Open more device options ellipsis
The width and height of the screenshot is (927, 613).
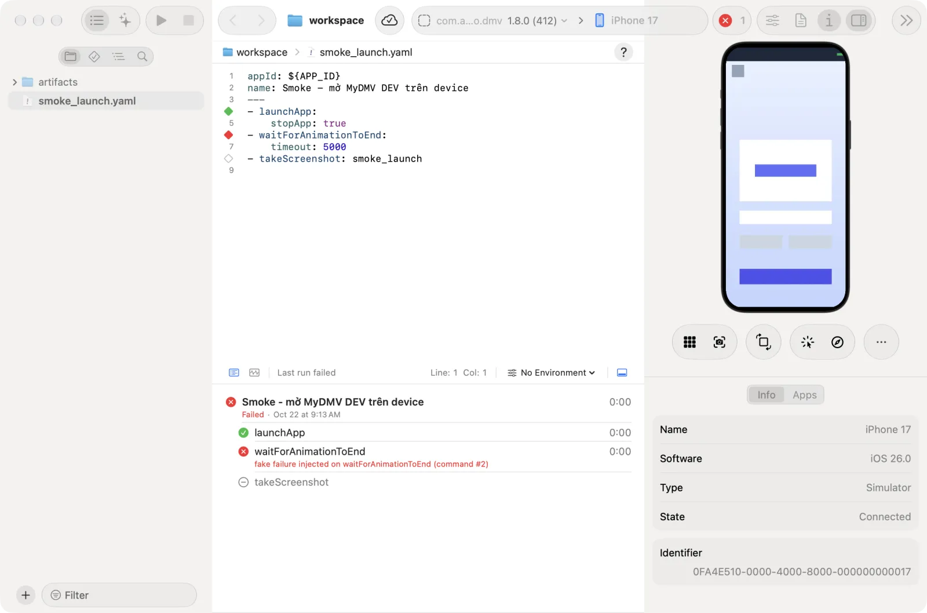coord(881,342)
